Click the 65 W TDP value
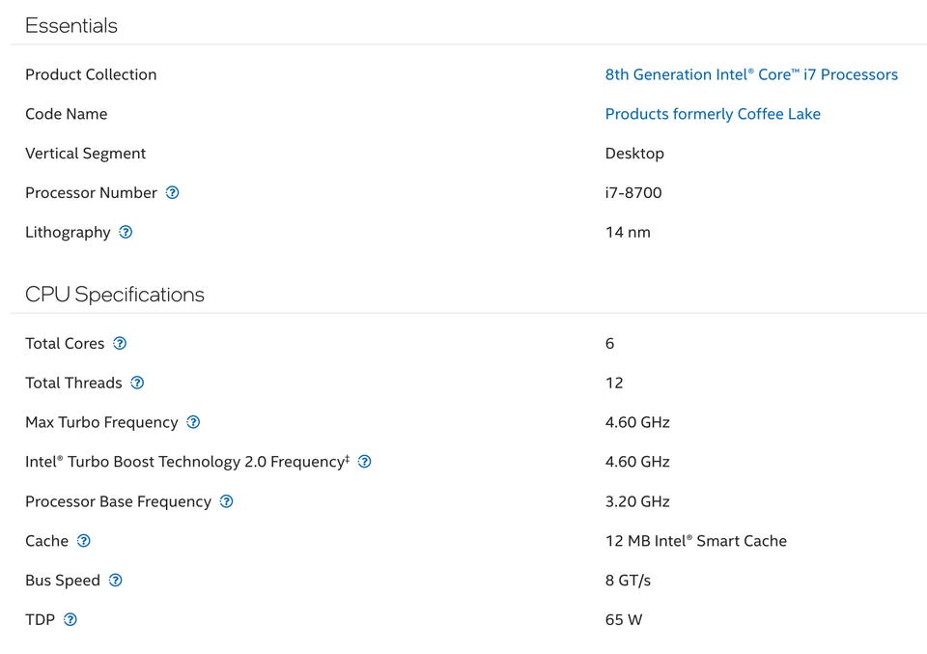 tap(624, 620)
